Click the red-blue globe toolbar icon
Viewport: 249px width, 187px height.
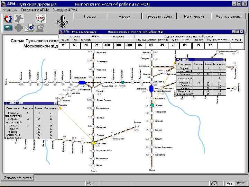(x=8, y=19)
